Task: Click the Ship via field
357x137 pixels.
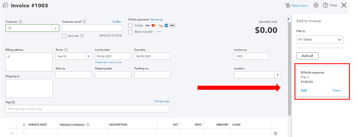Action: tap(74, 75)
